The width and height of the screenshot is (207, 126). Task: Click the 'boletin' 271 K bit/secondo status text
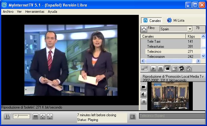click(x=32, y=107)
